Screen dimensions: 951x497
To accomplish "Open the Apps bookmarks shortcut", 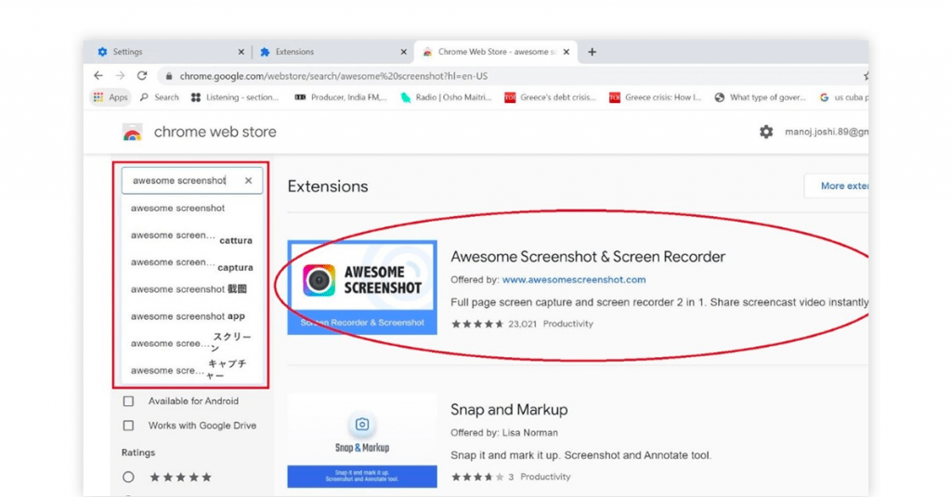I will [111, 97].
